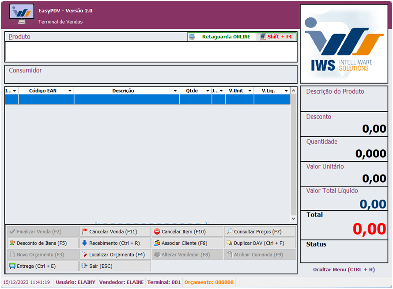Click the Desconto de Itens icon

pos(12,243)
